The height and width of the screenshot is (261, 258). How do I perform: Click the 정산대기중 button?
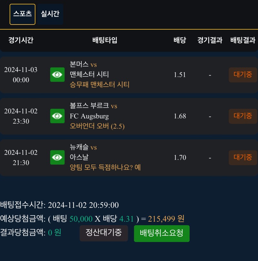pos(104,233)
